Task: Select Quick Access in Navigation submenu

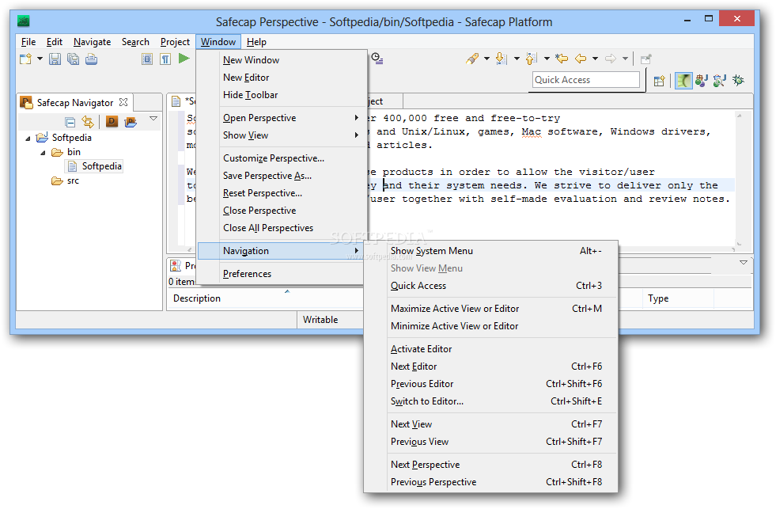Action: click(x=490, y=286)
